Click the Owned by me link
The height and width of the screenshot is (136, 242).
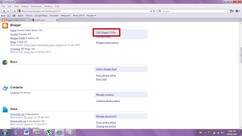pos(17,114)
